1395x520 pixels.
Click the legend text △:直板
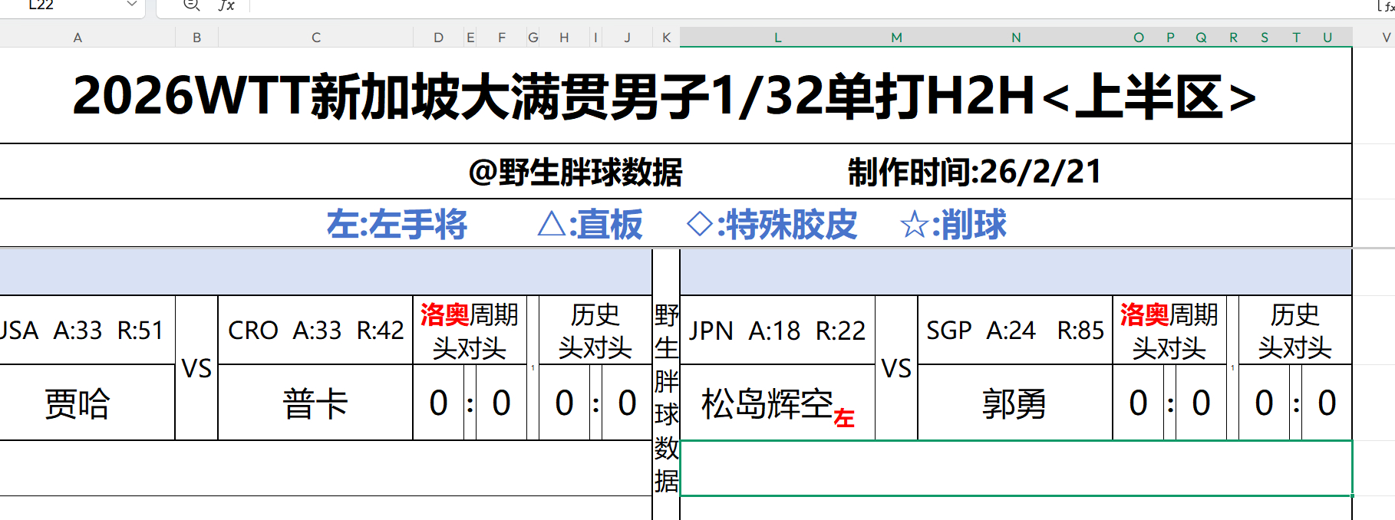click(590, 224)
